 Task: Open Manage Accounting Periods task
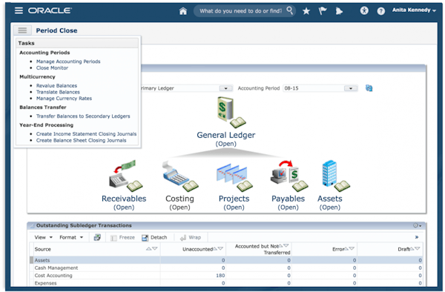68,62
